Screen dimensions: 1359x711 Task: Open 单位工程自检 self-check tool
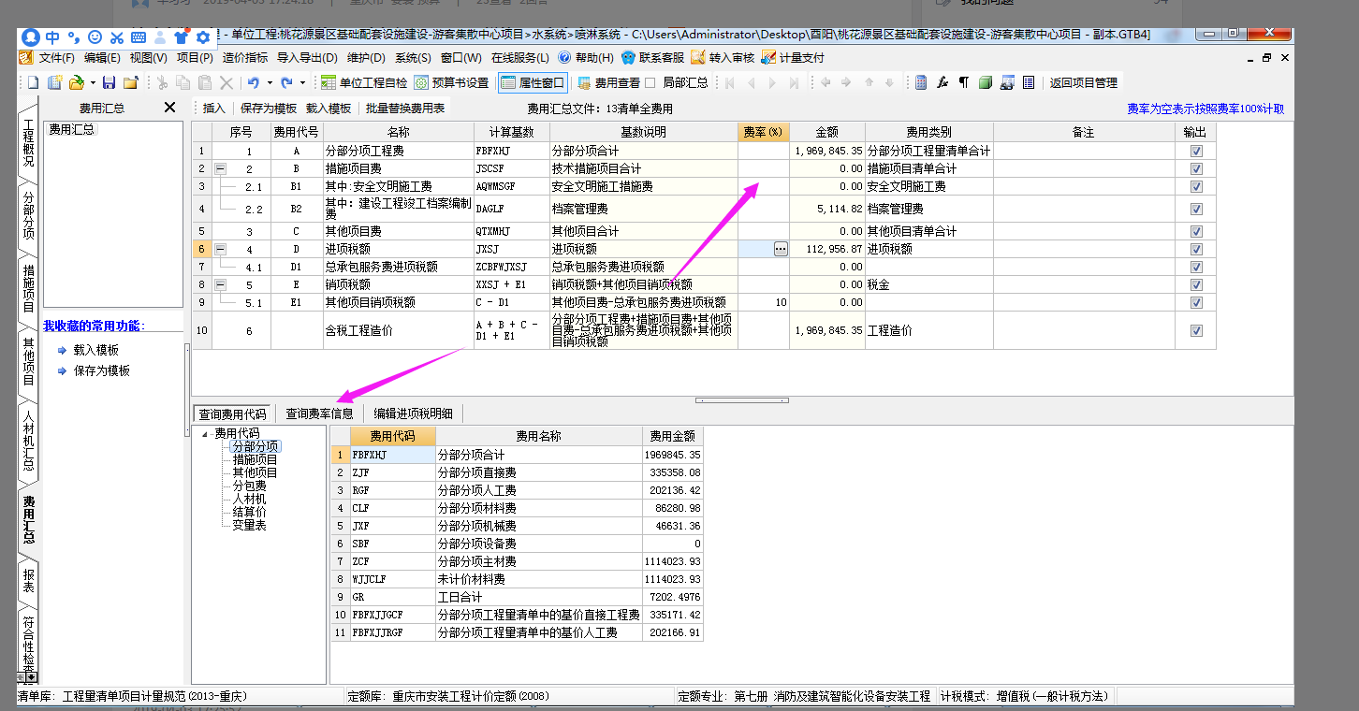364,82
